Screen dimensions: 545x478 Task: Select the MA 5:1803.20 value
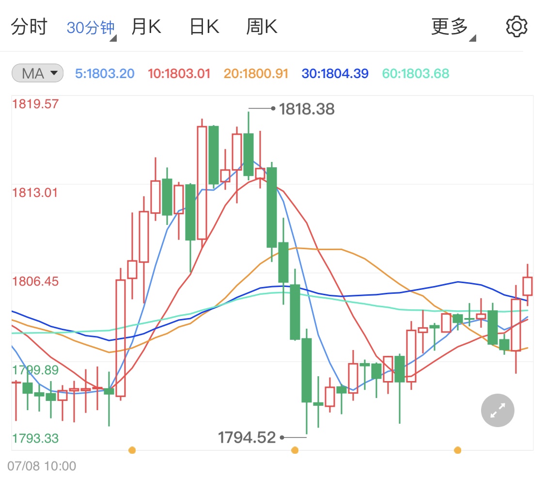pos(105,73)
